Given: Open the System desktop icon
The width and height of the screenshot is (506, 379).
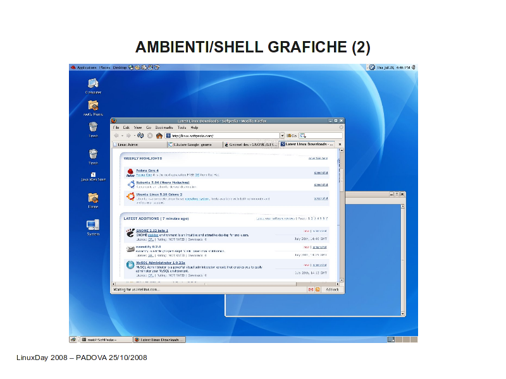Looking at the screenshot, I should (x=93, y=225).
